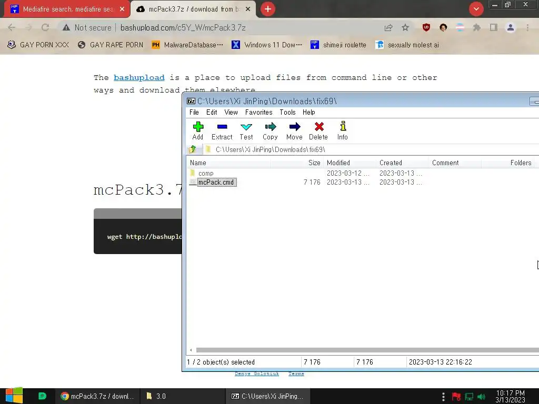Open the green chat app on taskbar

coord(42,396)
